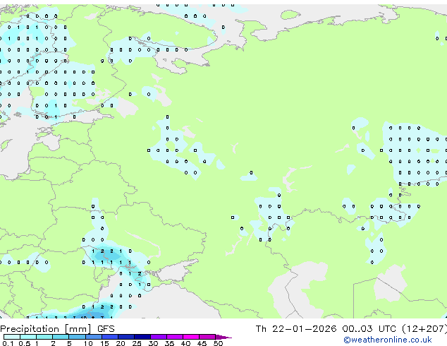Click the 'GFS' model label
The width and height of the screenshot is (447, 346).
coord(106,329)
